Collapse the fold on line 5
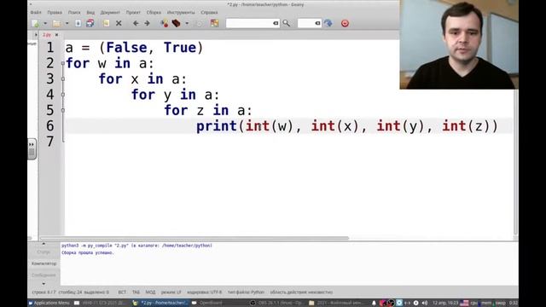The height and width of the screenshot is (307, 546). 62,110
